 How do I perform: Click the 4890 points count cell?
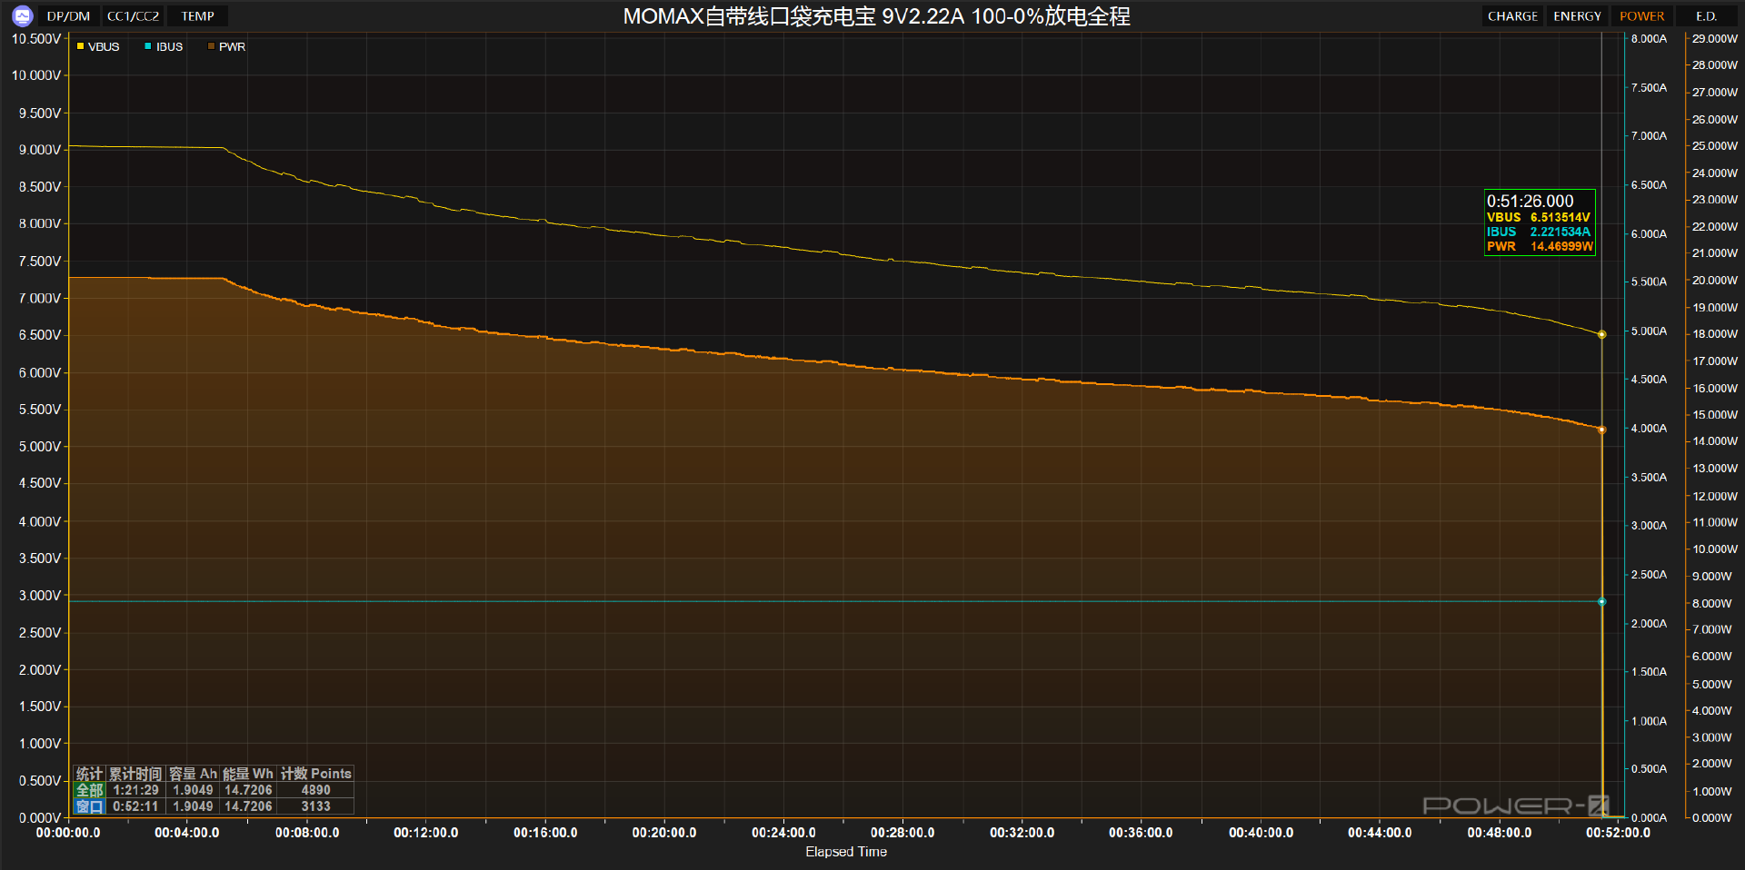[315, 790]
